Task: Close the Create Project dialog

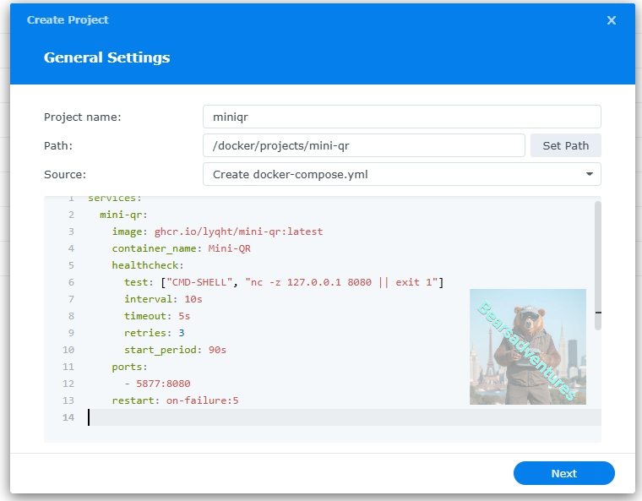Action: [612, 20]
